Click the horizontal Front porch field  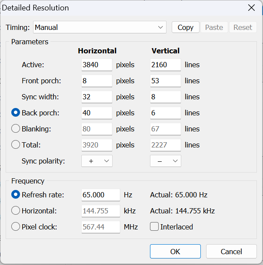[x=97, y=81]
